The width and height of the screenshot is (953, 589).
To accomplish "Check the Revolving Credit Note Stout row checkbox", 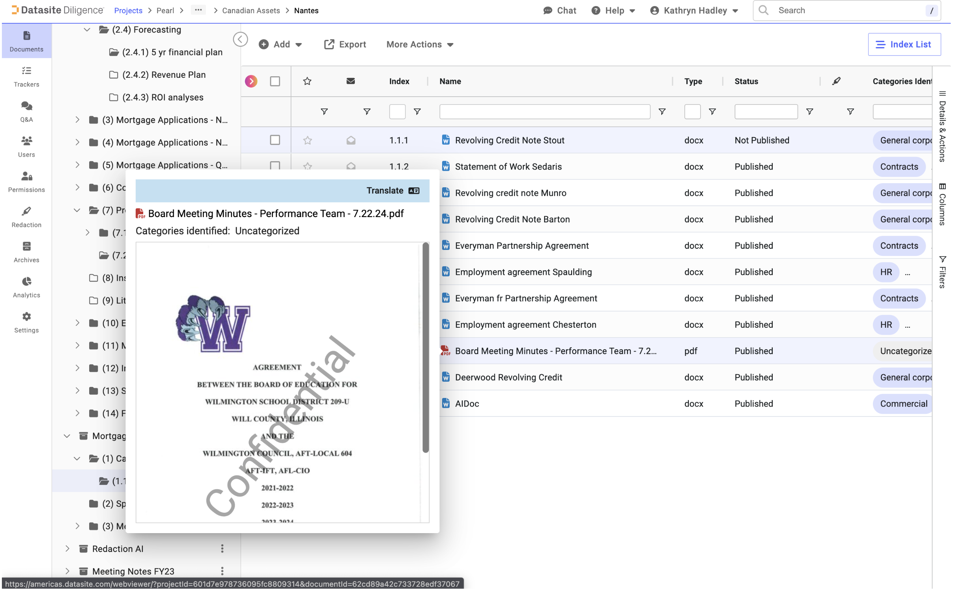I will pyautogui.click(x=275, y=140).
